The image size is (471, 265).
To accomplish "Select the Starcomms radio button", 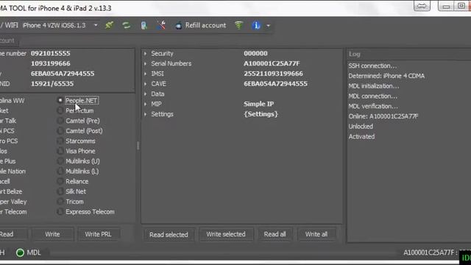I will 60,141.
